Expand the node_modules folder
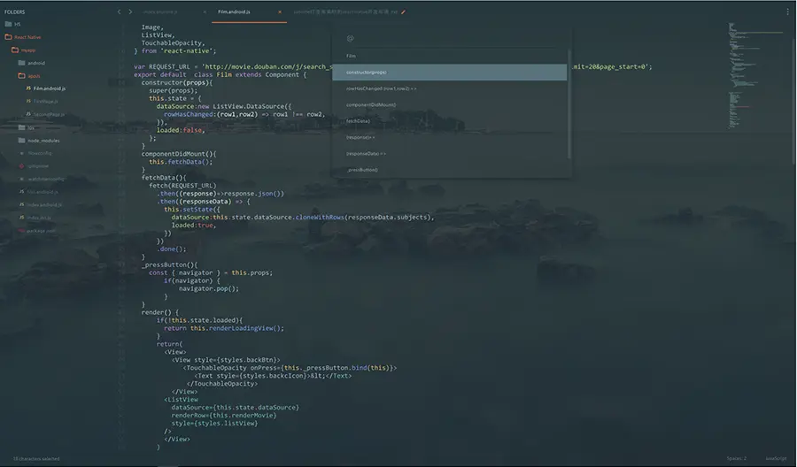This screenshot has height=467, width=797. [x=39, y=141]
